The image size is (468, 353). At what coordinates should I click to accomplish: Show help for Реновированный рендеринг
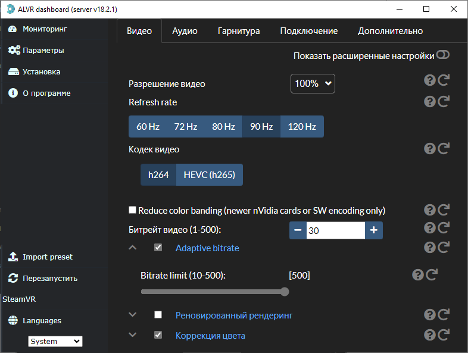[430, 315]
